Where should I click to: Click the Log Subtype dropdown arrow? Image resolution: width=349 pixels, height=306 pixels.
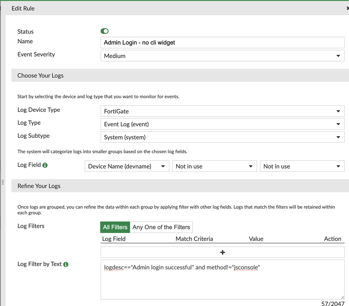click(338, 137)
